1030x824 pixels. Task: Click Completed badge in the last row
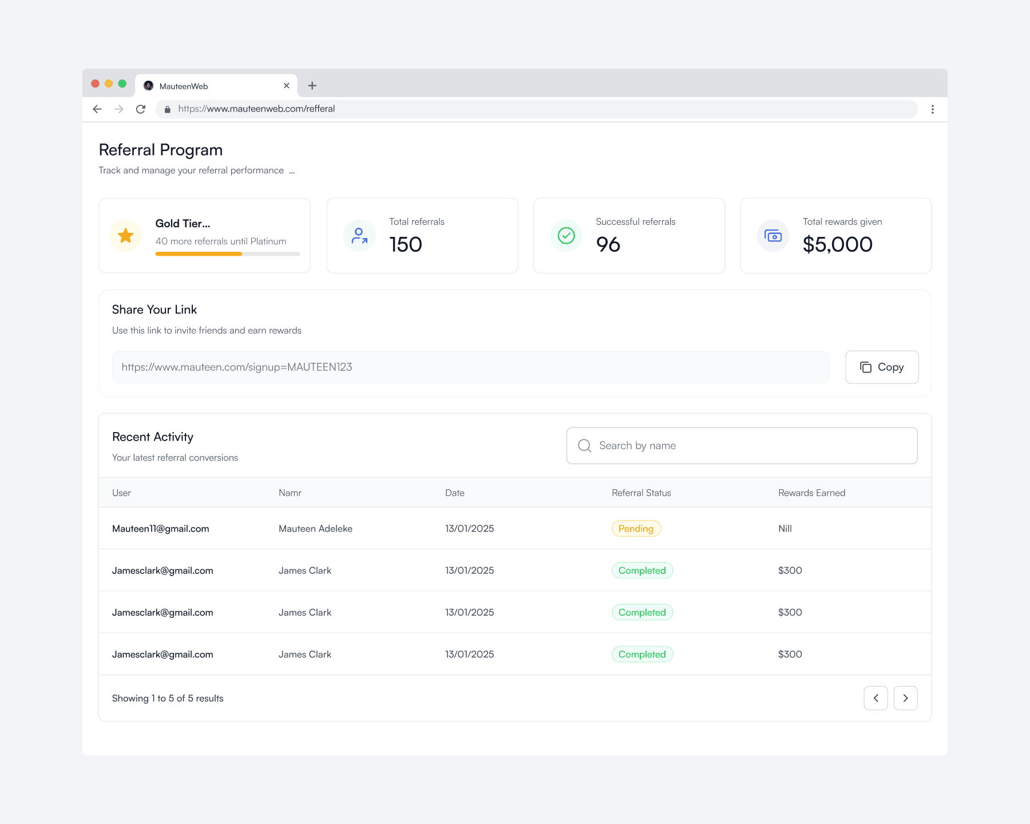(x=642, y=654)
